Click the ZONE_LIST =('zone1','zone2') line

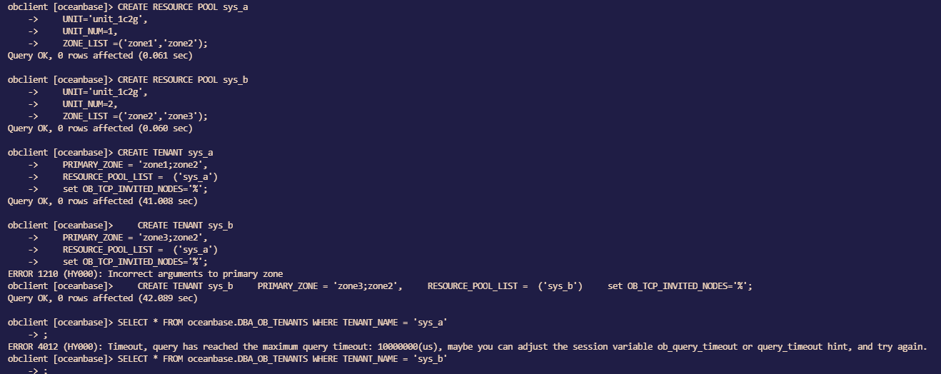point(135,44)
